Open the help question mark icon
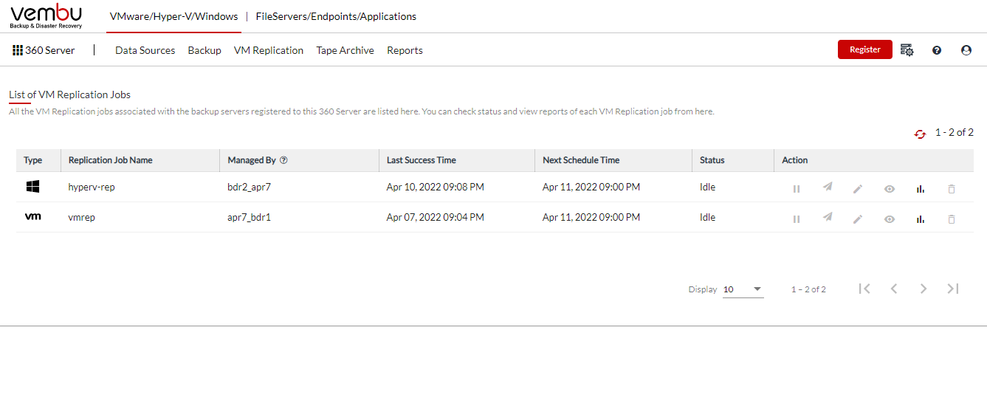987x420 pixels. pyautogui.click(x=937, y=50)
